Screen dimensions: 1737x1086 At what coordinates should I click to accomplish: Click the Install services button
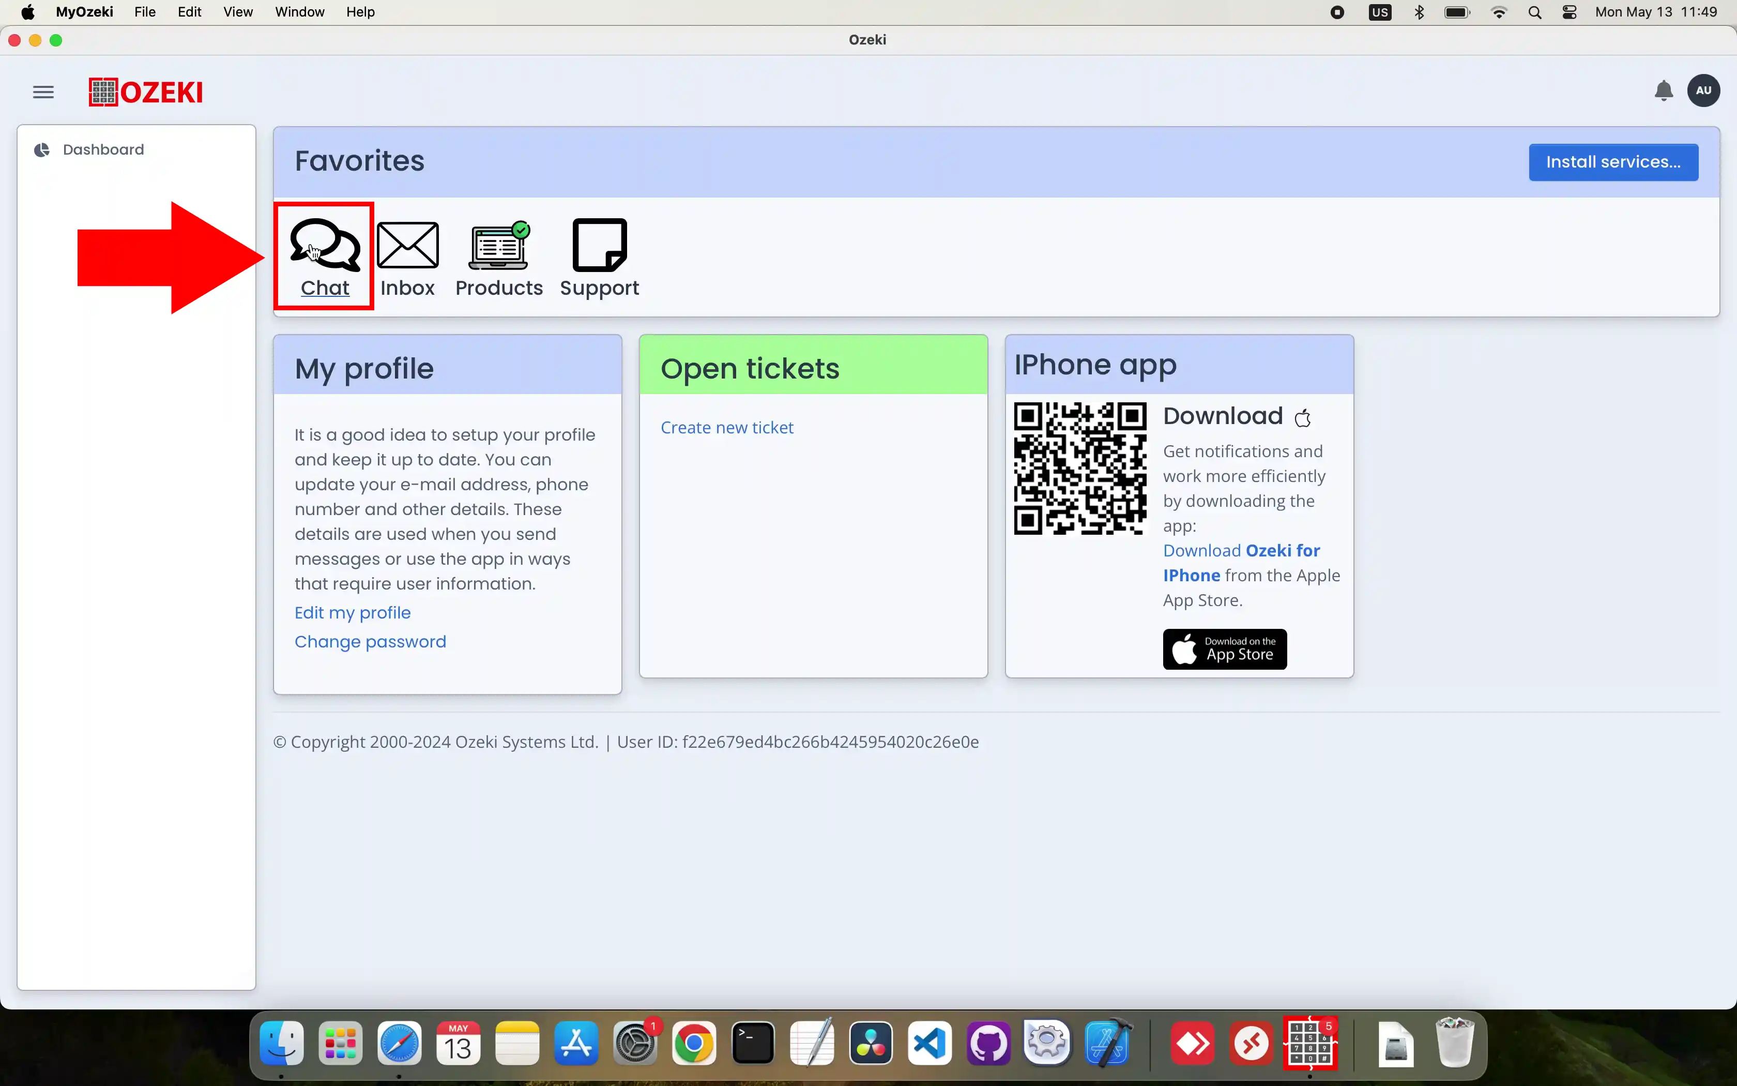click(x=1613, y=162)
